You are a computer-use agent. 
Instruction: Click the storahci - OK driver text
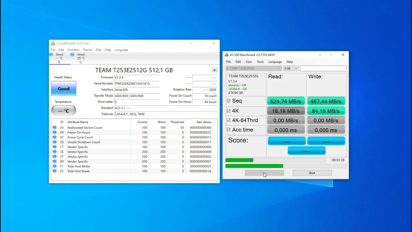point(237,85)
